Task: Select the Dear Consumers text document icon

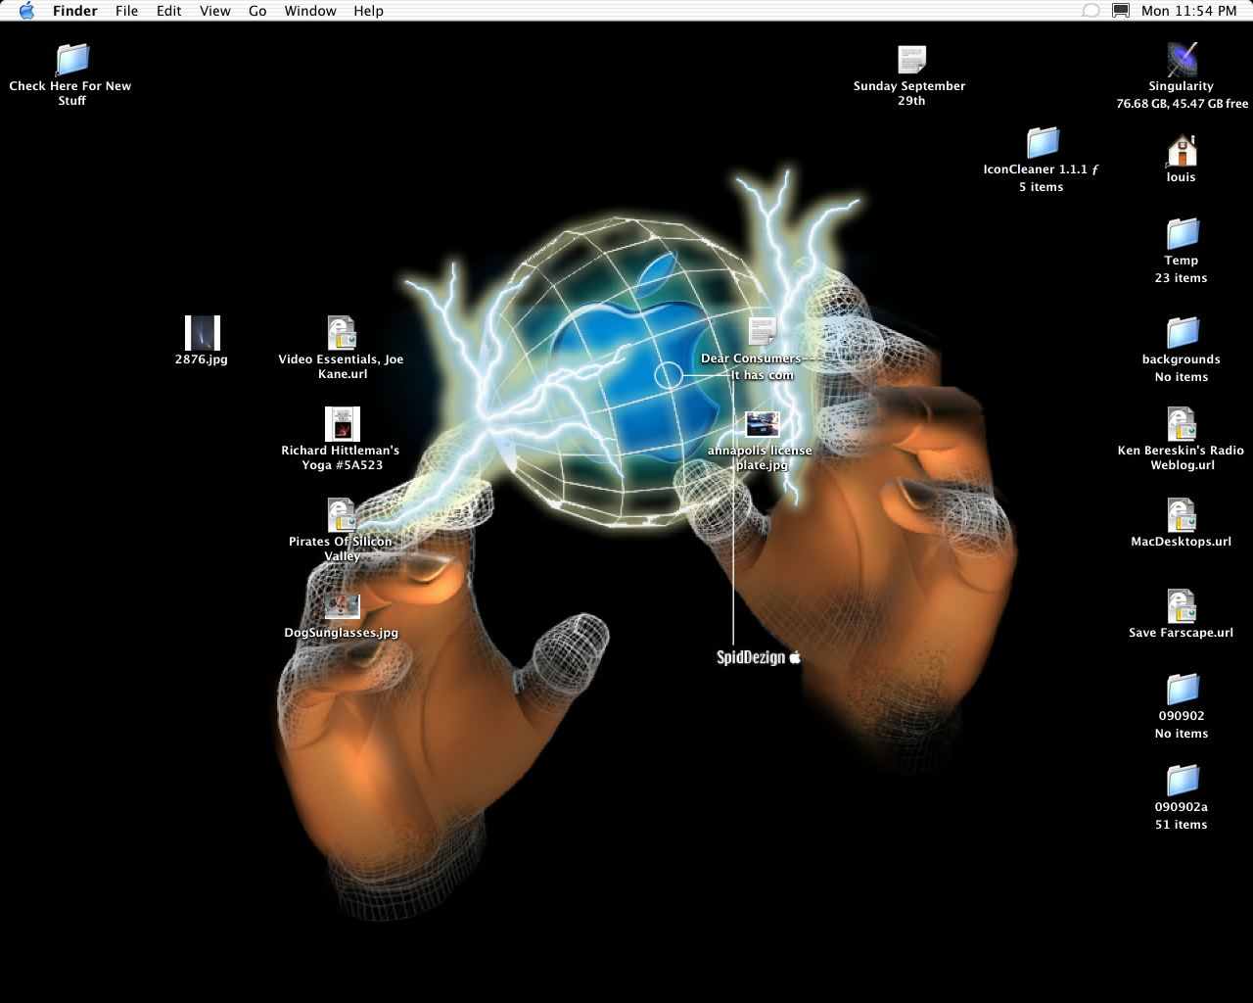Action: point(762,332)
